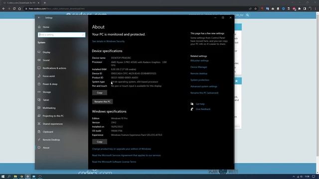Reload the browser page

coord(14,9)
